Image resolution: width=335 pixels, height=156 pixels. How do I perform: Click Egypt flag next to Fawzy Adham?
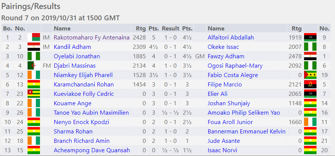tap(310, 56)
